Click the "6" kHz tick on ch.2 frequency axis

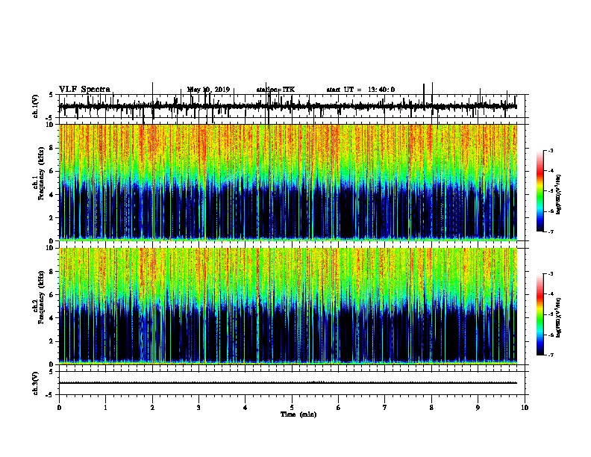tap(52, 295)
